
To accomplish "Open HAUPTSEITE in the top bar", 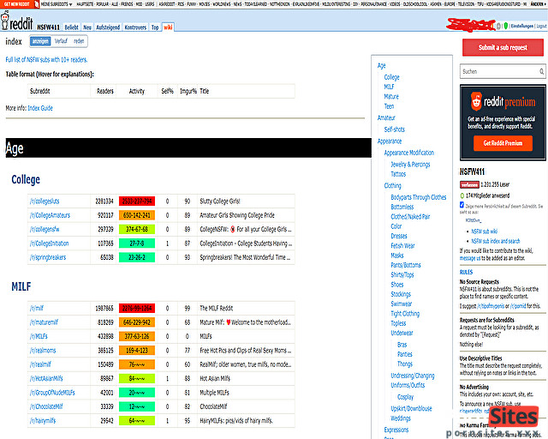I will [85, 4].
